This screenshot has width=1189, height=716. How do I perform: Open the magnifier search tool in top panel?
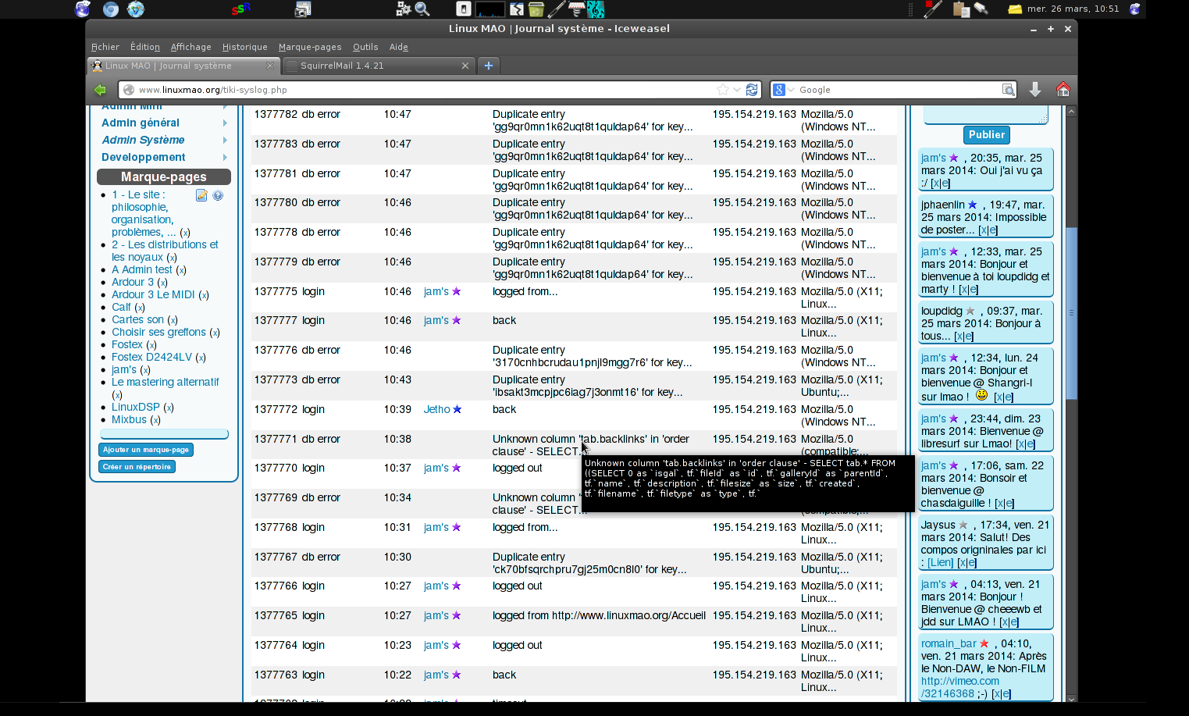[x=422, y=9]
